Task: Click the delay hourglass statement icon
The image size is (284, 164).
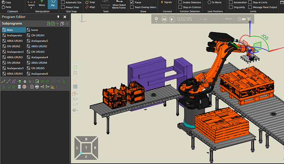Action: click(x=19, y=87)
